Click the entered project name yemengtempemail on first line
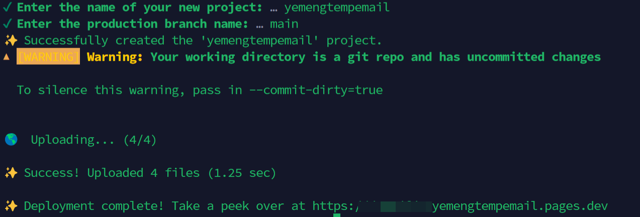This screenshot has width=640, height=217. (x=336, y=8)
